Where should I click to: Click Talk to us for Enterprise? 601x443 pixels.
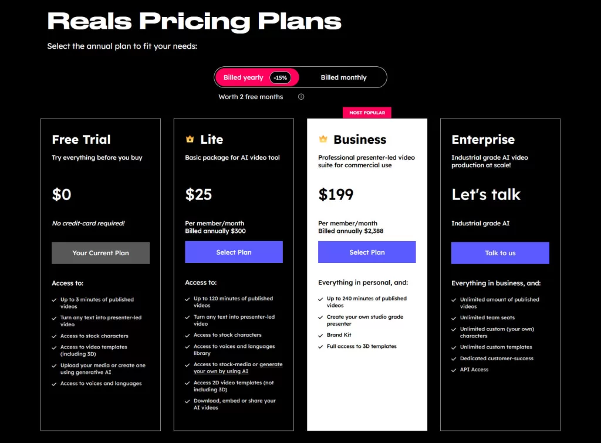click(500, 253)
